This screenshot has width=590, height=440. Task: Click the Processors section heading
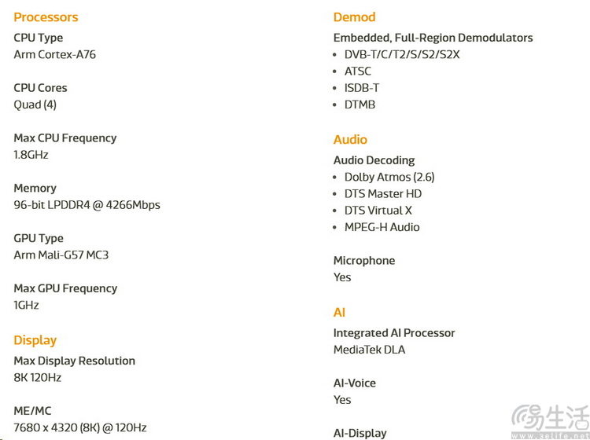click(x=46, y=17)
